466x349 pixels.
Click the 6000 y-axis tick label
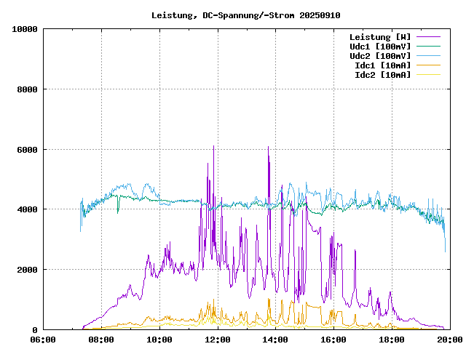pyautogui.click(x=28, y=150)
